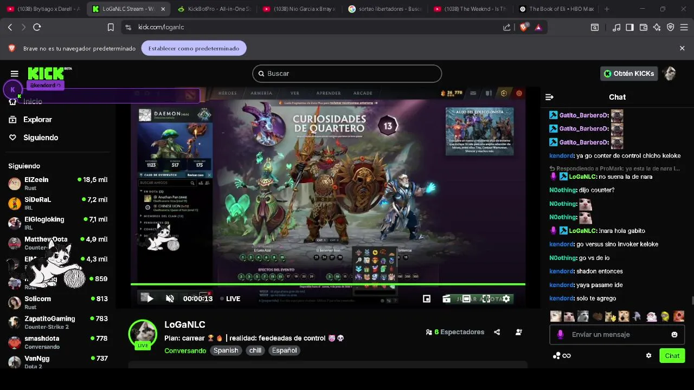This screenshot has height=390, width=694.
Task: Open video player settings gear
Action: pyautogui.click(x=506, y=298)
